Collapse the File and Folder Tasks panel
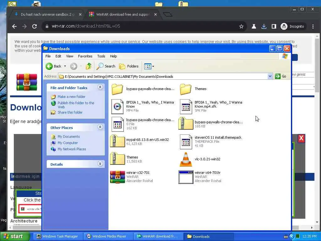321x241 pixels. 100,87
